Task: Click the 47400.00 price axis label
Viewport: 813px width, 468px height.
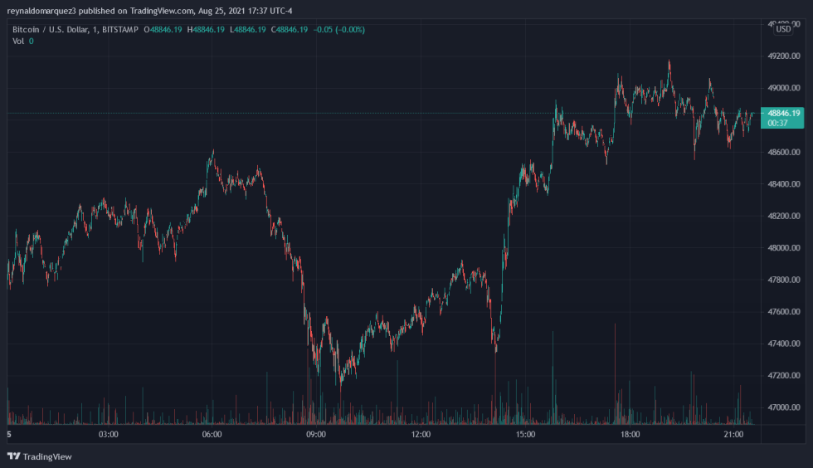Action: coord(783,344)
